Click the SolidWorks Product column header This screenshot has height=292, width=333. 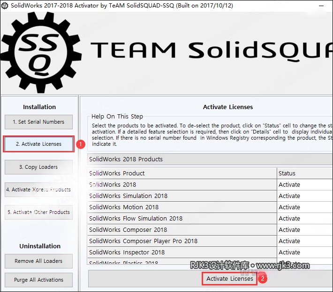pos(182,173)
